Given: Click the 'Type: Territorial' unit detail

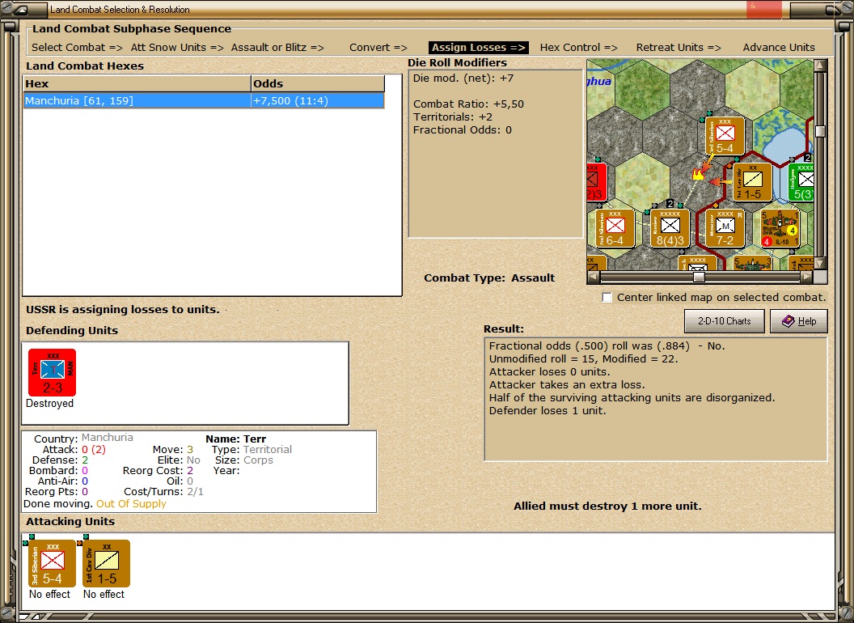Looking at the screenshot, I should coord(252,449).
